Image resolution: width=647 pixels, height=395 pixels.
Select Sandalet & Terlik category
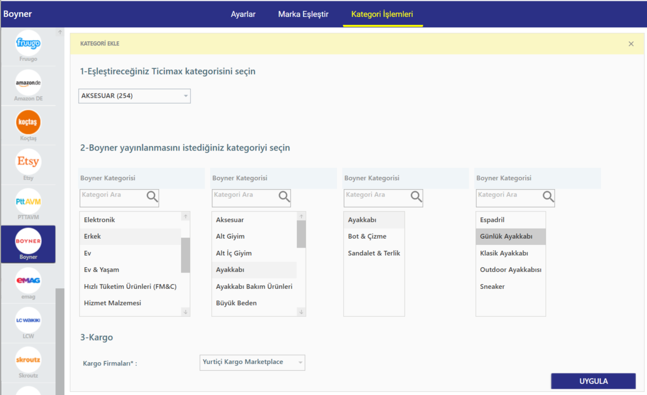click(x=374, y=253)
